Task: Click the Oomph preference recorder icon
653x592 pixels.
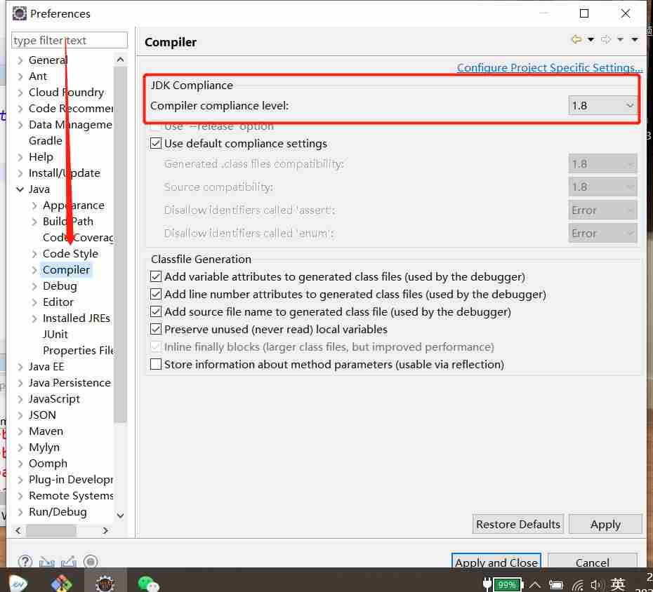Action: coord(91,562)
